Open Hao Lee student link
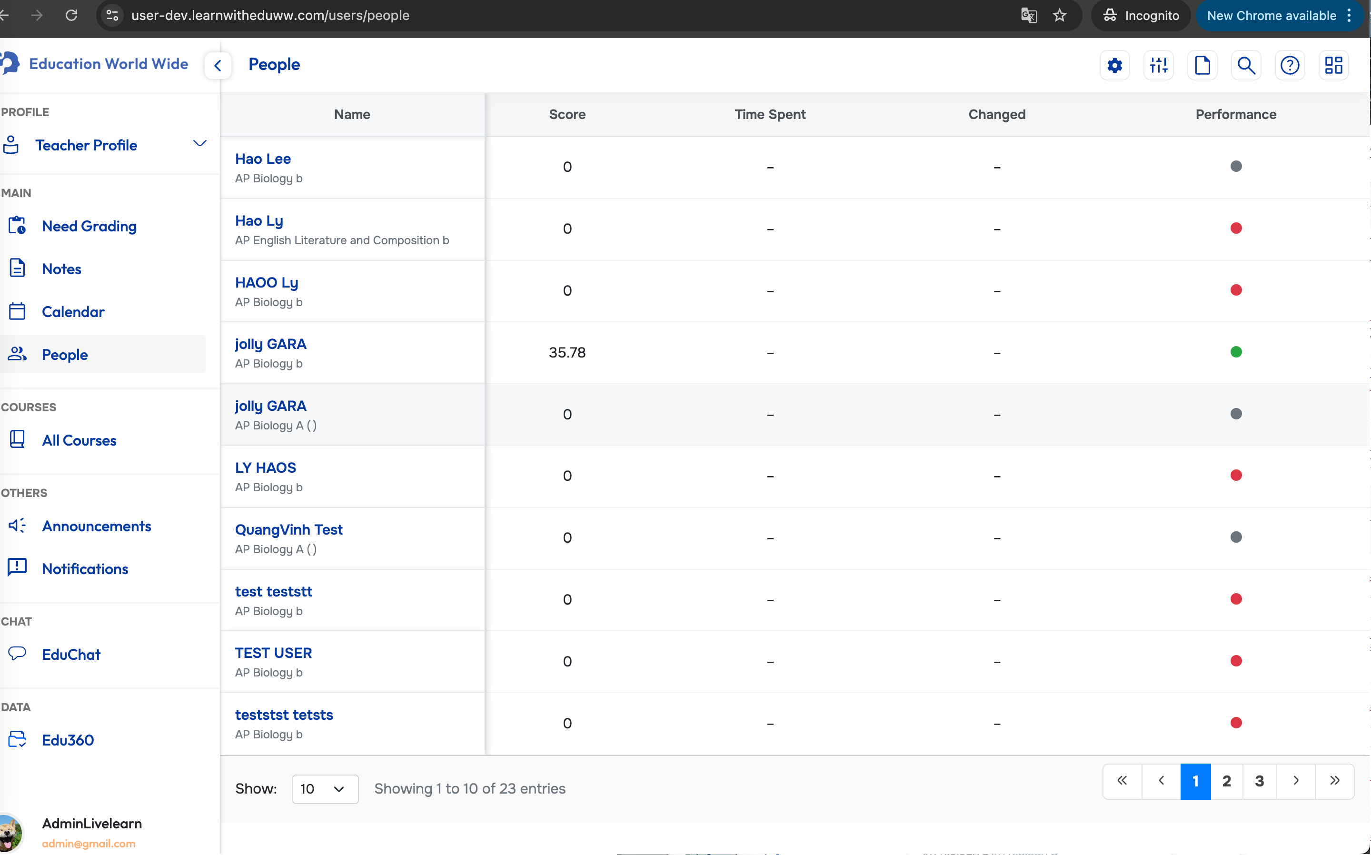The image size is (1371, 855). point(263,159)
